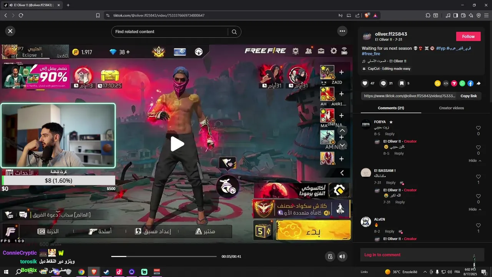Click the browser address bar URL
The width and height of the screenshot is (492, 277).
click(159, 15)
